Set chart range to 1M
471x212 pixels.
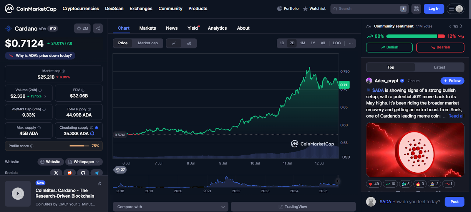(303, 43)
